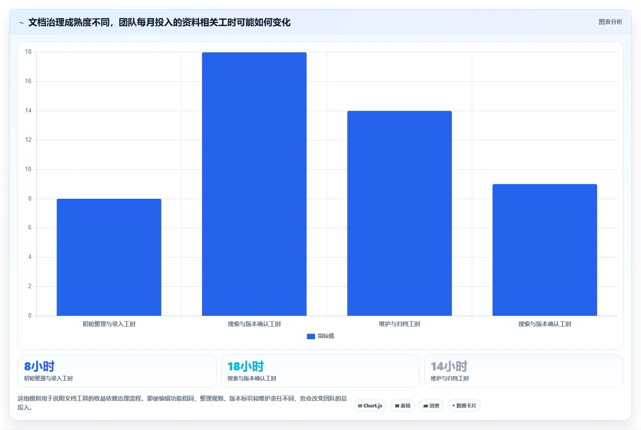Click the bar for 维护与归档工时
Image resolution: width=641 pixels, height=430 pixels.
pos(399,213)
